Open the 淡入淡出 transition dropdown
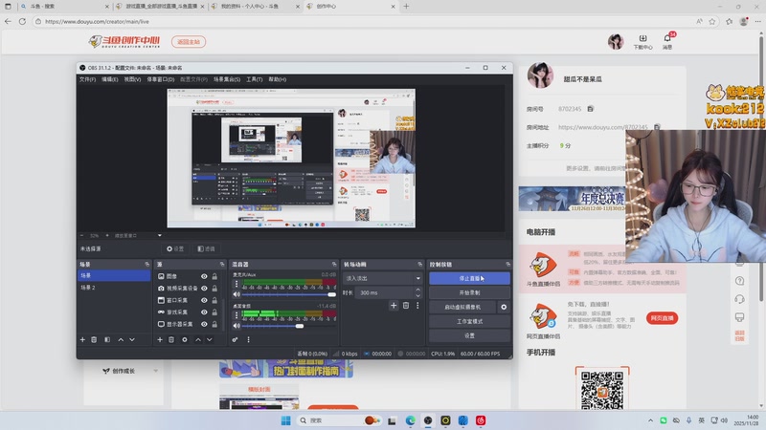This screenshot has width=766, height=430. pyautogui.click(x=382, y=278)
